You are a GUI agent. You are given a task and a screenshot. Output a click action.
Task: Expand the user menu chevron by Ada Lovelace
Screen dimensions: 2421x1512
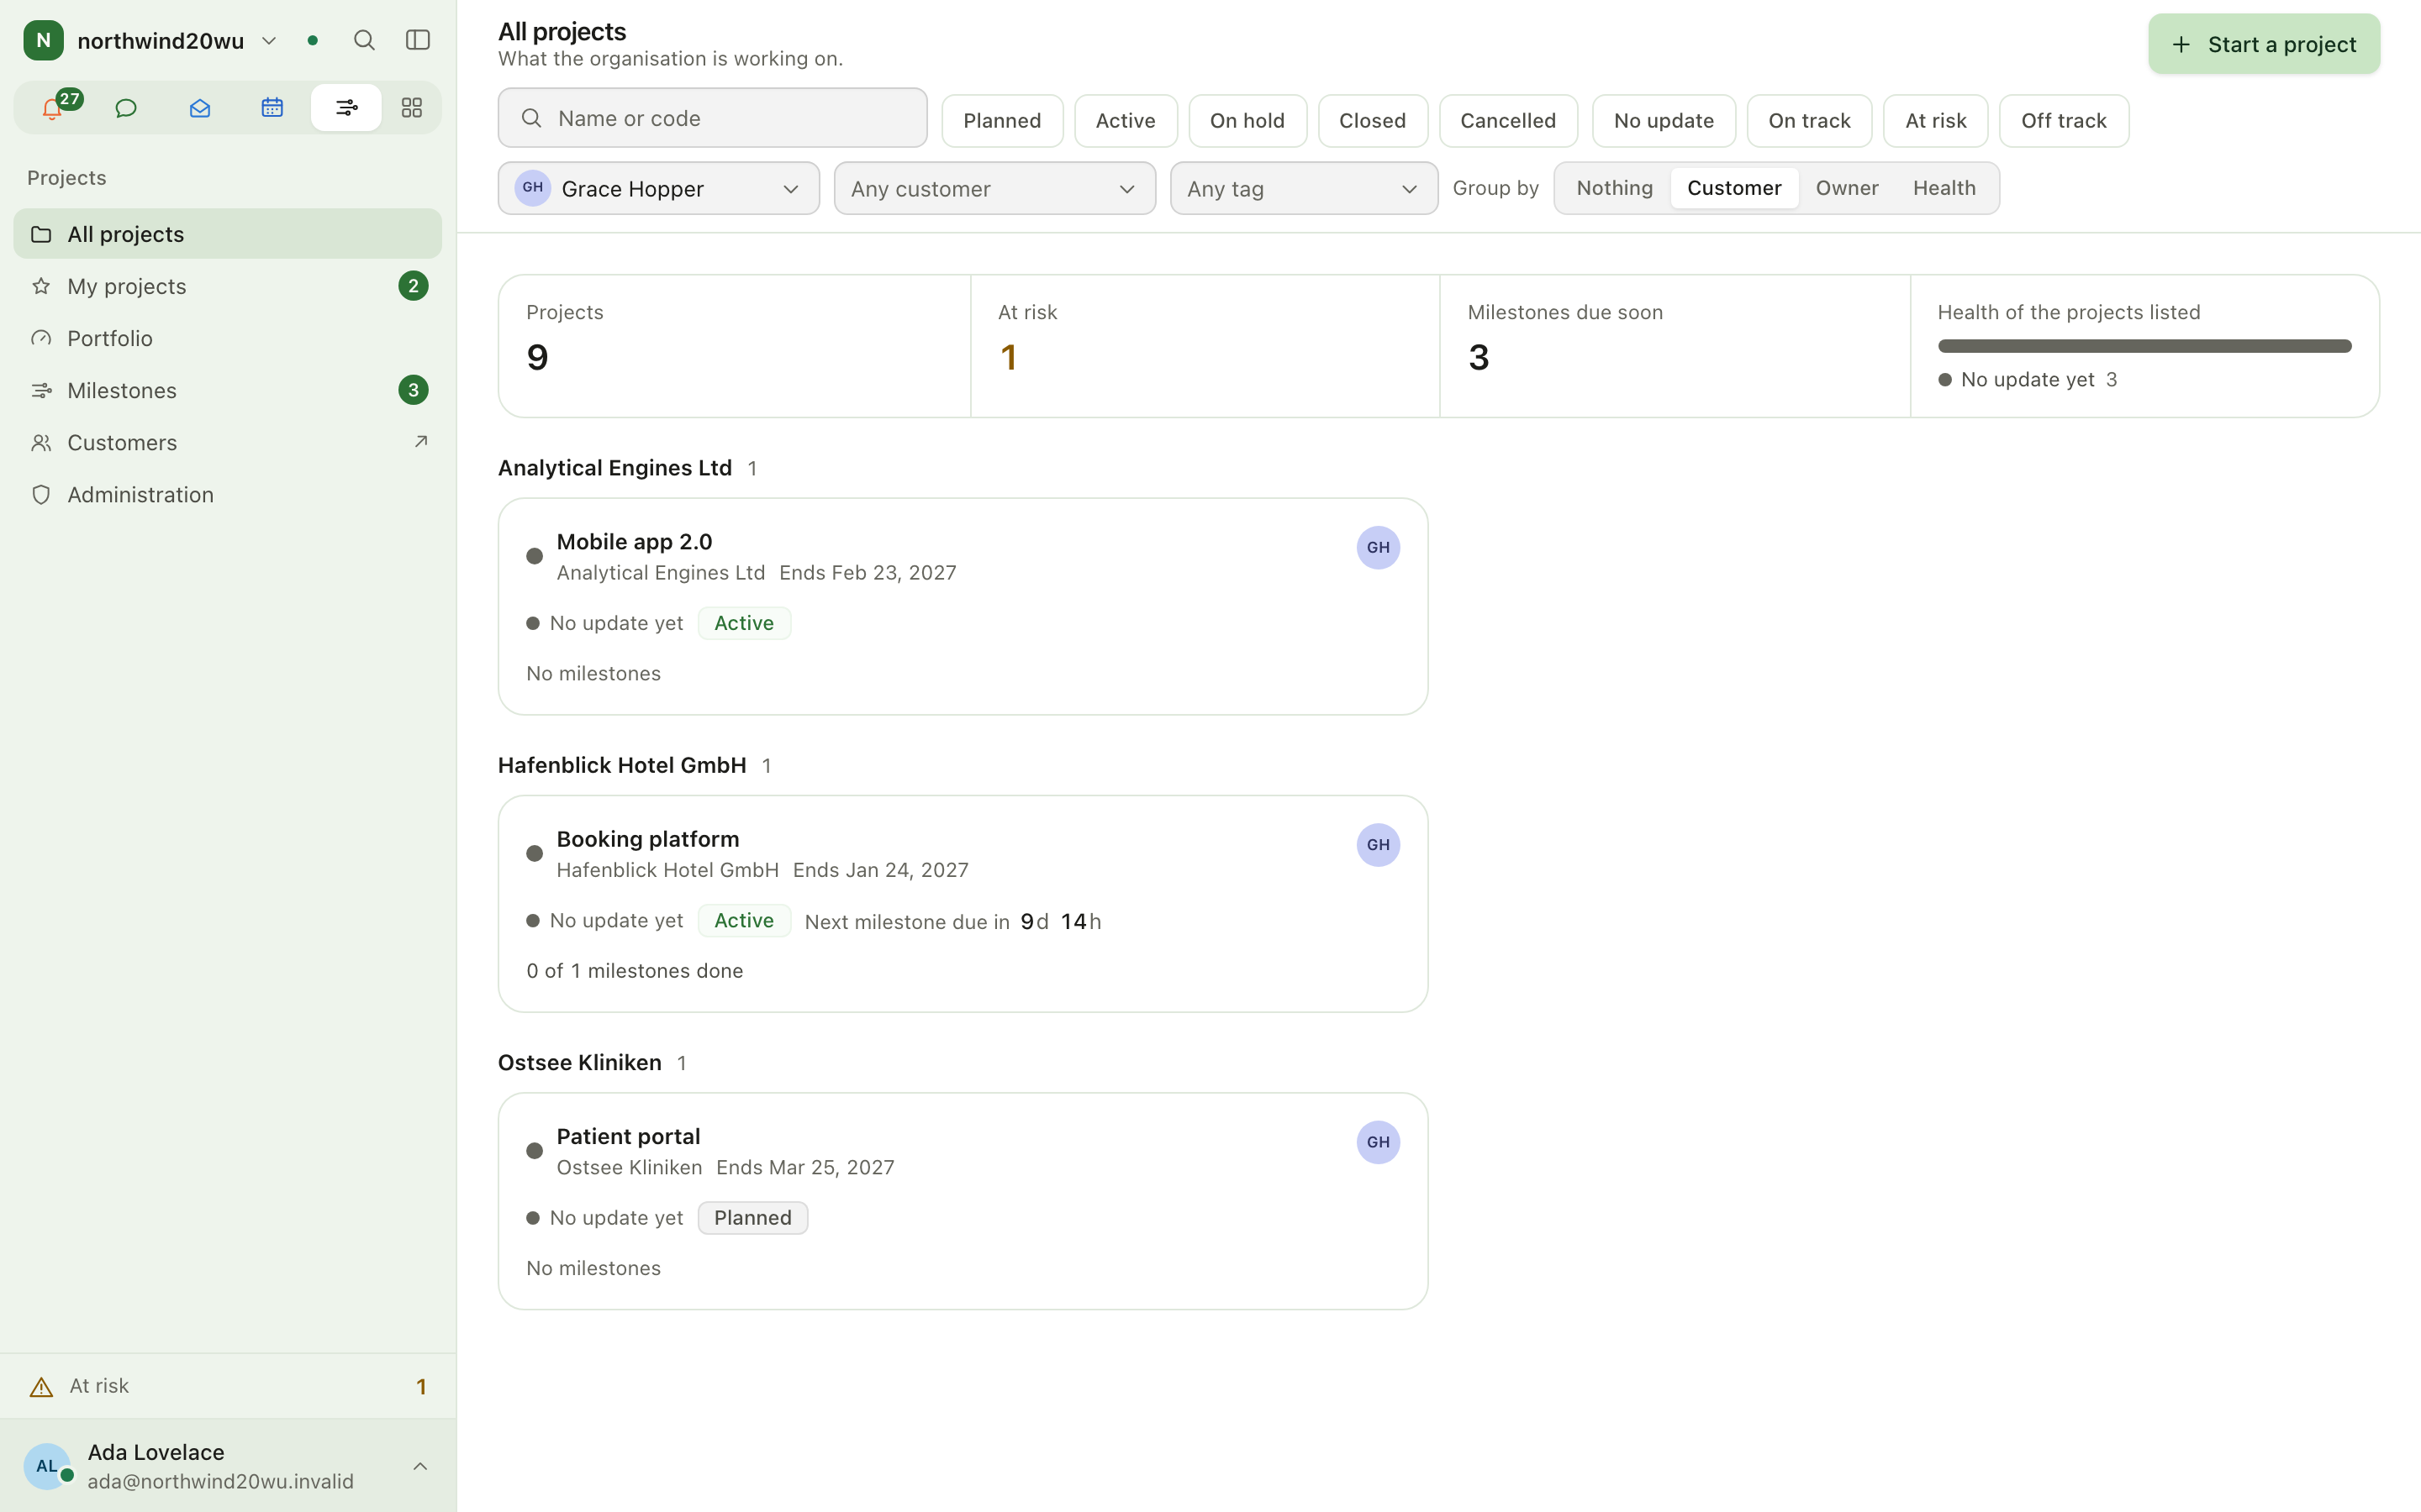click(x=420, y=1466)
